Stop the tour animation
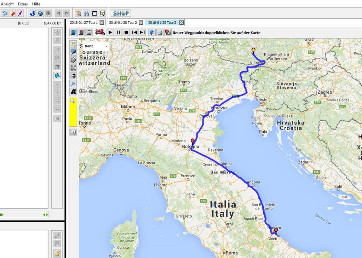This screenshot has width=362, height=258. (x=126, y=32)
